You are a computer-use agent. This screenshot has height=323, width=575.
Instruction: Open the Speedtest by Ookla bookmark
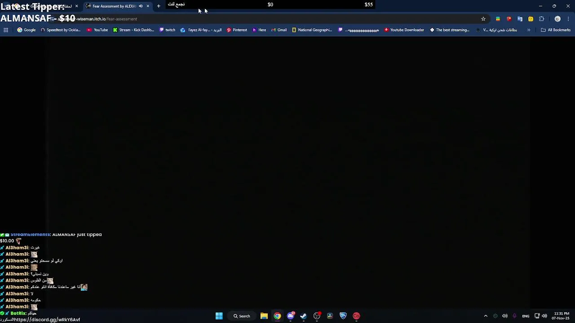61,30
